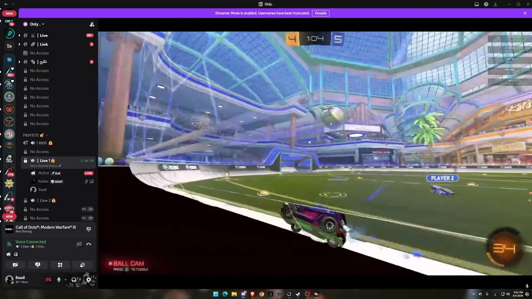Image resolution: width=532 pixels, height=299 pixels.
Task: Turn on camera in voice panel
Action: [x=15, y=265]
